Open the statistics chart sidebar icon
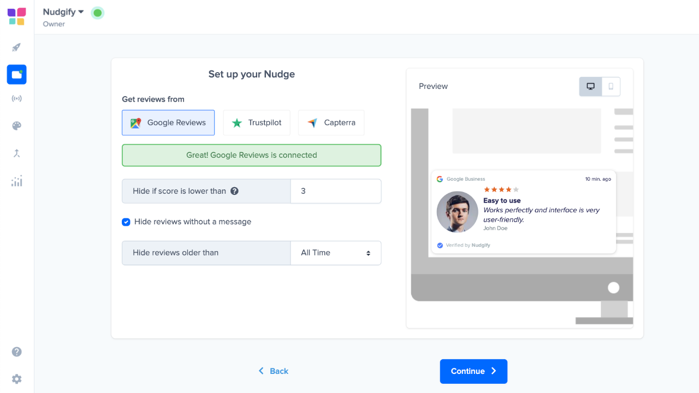This screenshot has height=393, width=699. [x=16, y=181]
